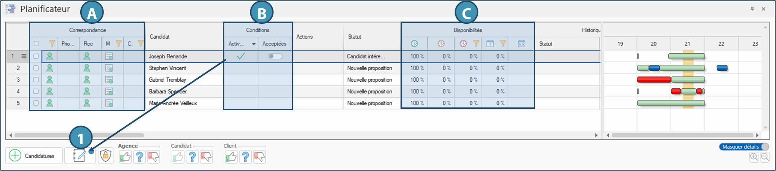This screenshot has height=171, width=776.
Task: Click the Candidat column header
Action: point(160,37)
